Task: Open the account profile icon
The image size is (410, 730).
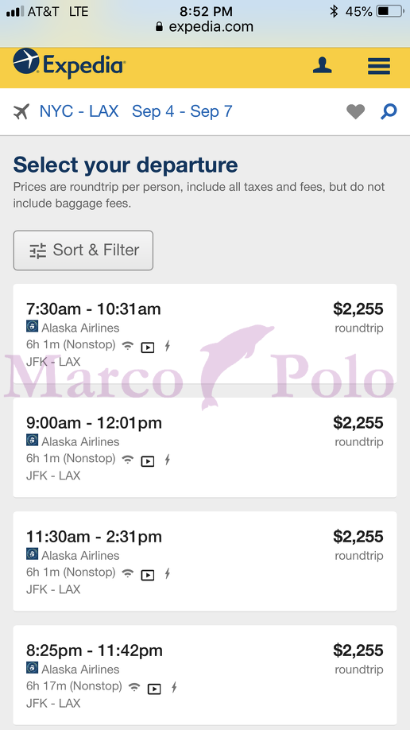Action: coord(322,66)
